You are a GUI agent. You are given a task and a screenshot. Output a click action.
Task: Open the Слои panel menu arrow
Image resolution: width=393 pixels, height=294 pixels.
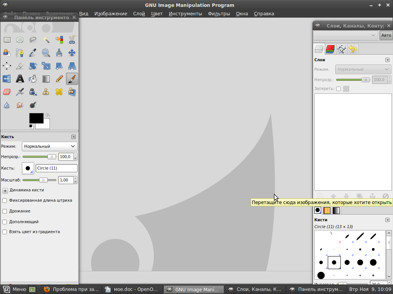click(x=387, y=60)
